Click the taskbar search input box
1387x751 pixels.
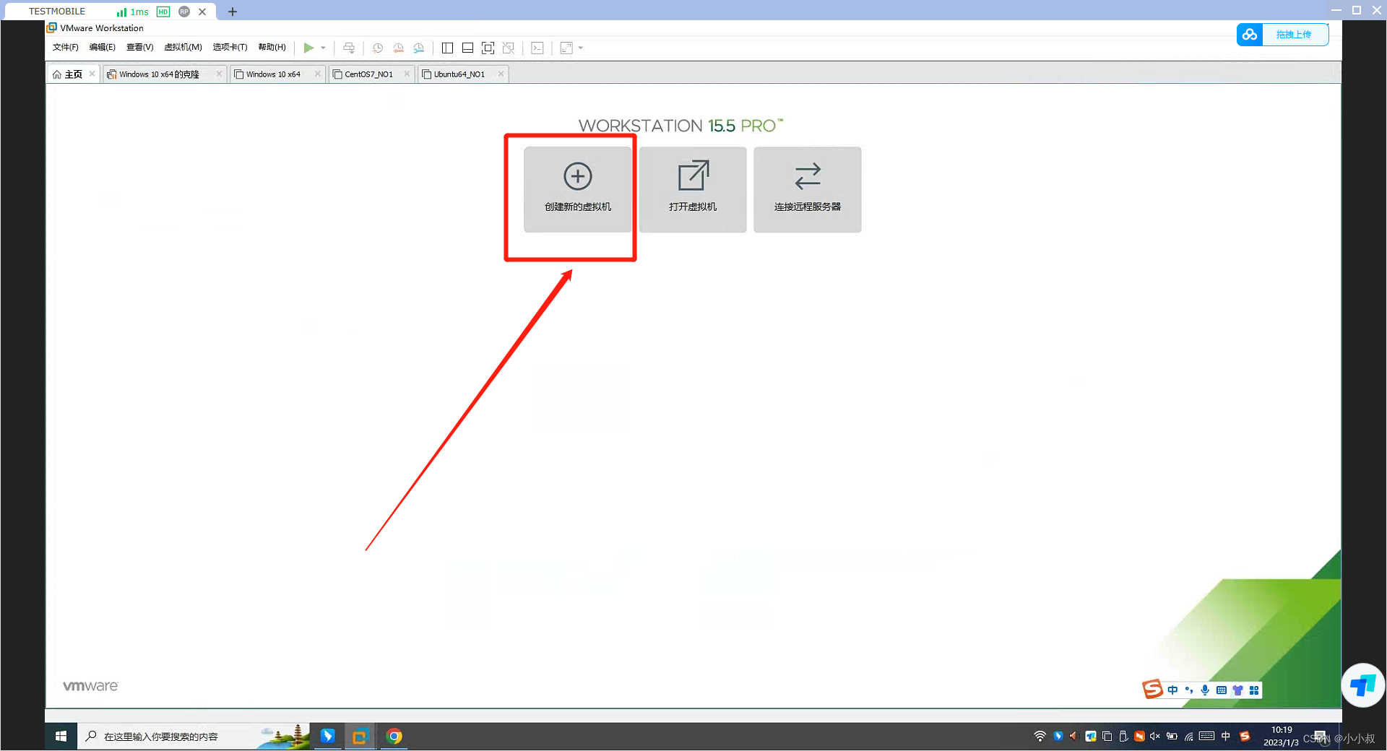(194, 736)
